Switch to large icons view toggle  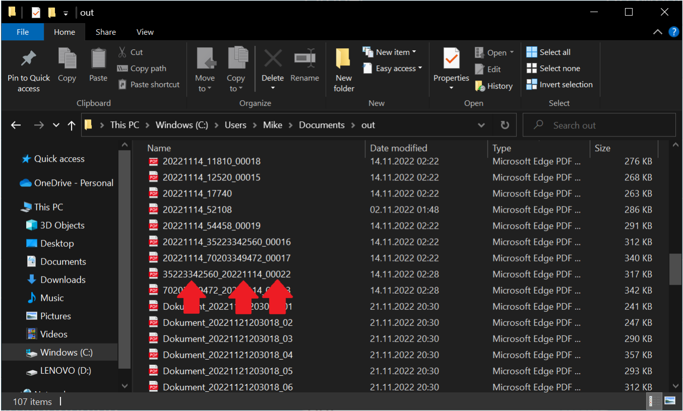[x=669, y=401]
